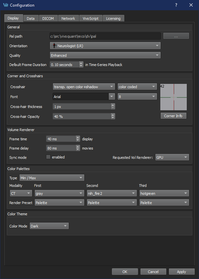Click the Pal path browse button
The height and width of the screenshot is (279, 199).
click(176, 36)
